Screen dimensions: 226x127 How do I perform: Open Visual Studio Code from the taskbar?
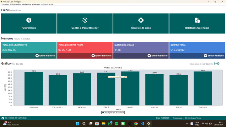point(142,124)
